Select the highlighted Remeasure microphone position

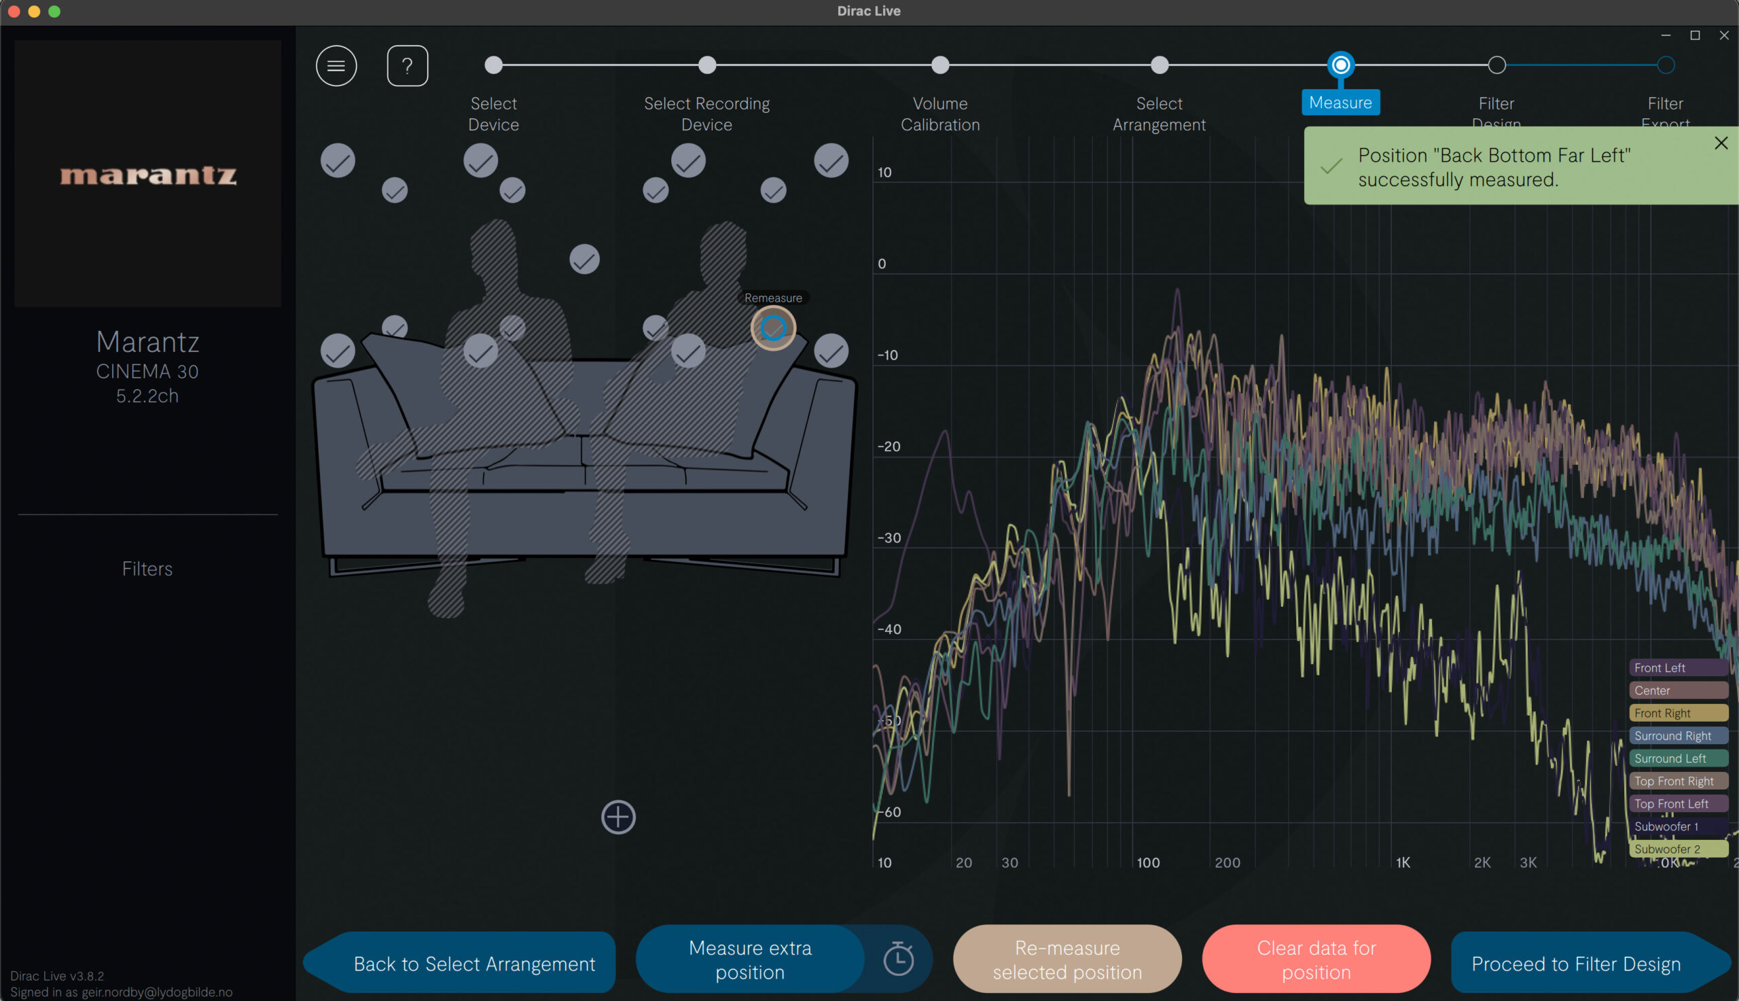(773, 328)
